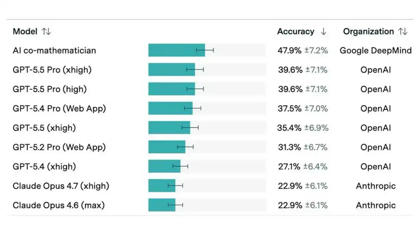The image size is (420, 235).
Task: Sort by Model column arrows icon
Action: pyautogui.click(x=46, y=31)
